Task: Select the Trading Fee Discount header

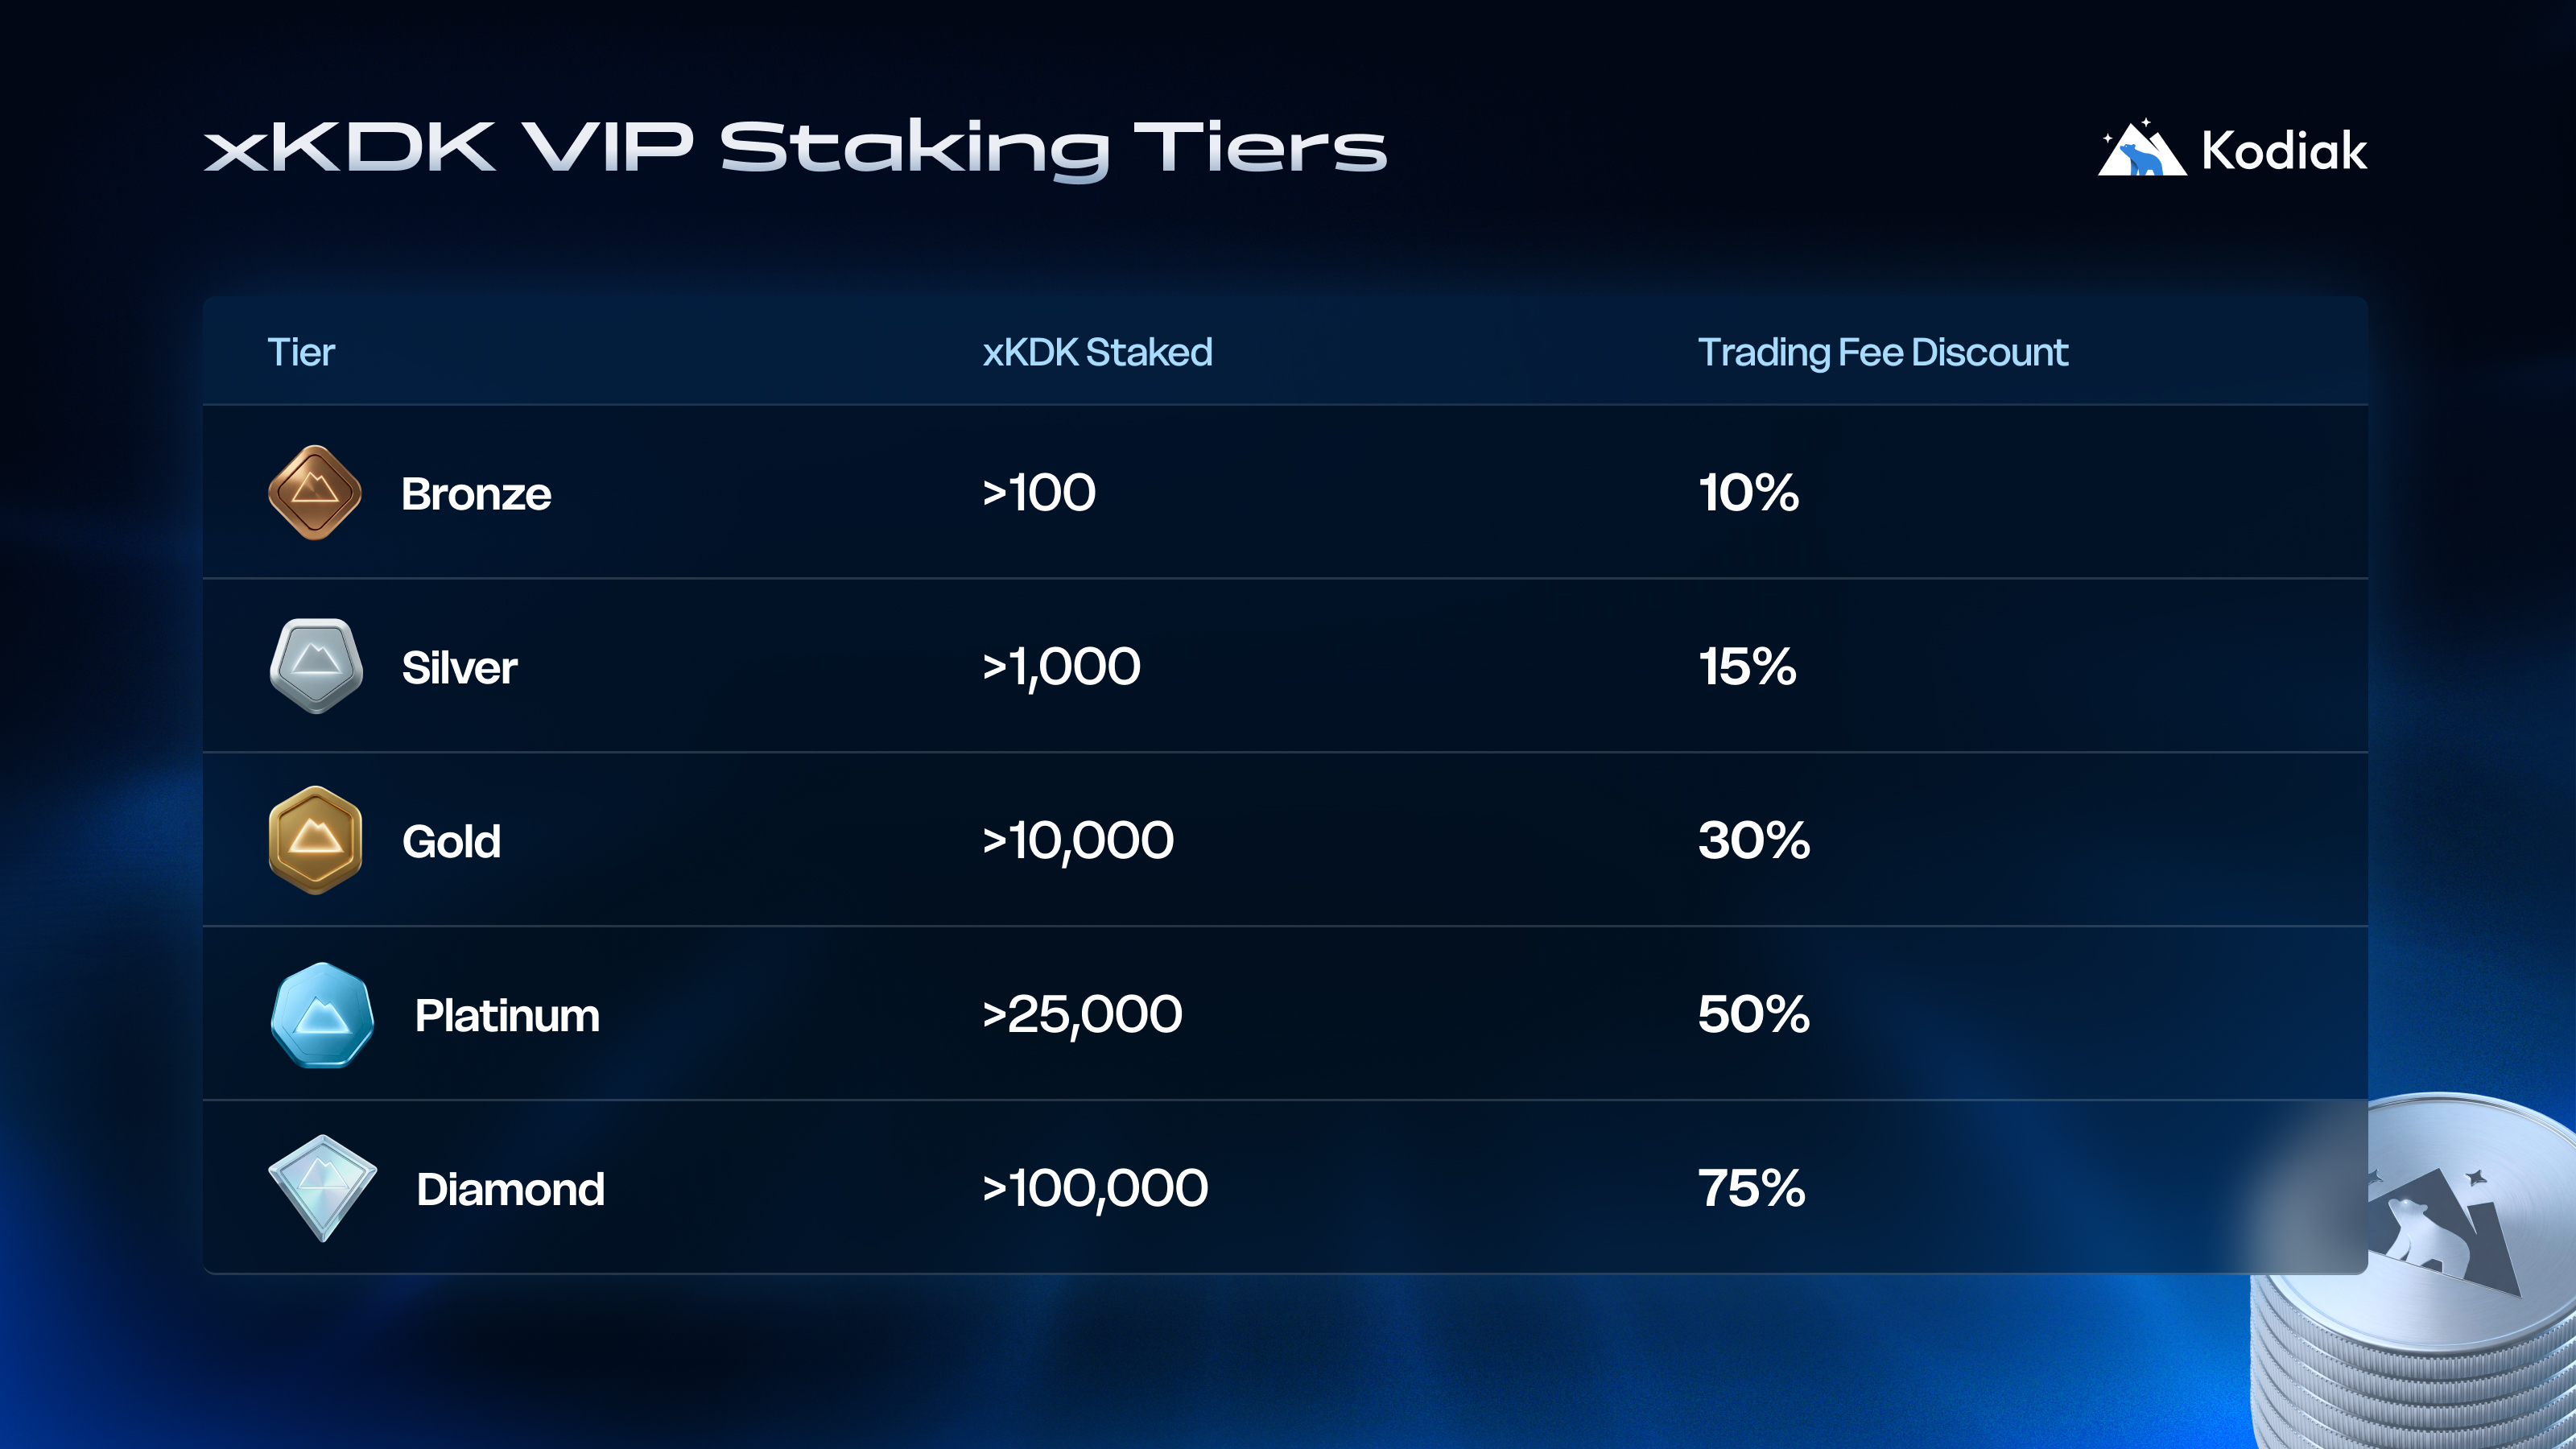Action: pyautogui.click(x=1882, y=353)
